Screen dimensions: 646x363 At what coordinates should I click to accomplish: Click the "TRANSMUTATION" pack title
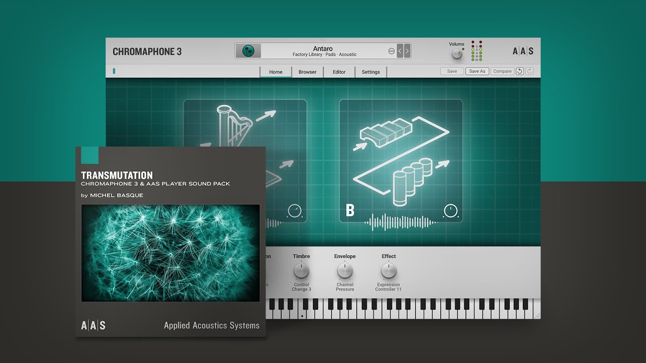117,175
